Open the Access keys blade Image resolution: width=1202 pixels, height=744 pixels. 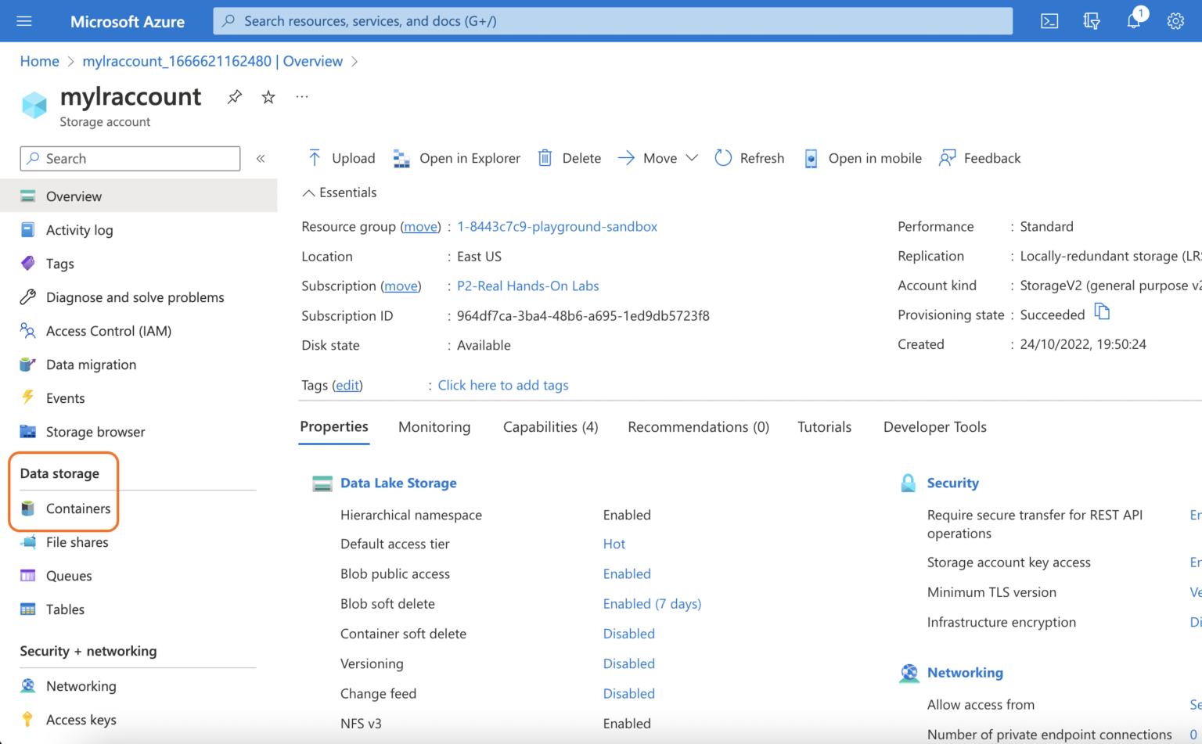click(80, 719)
